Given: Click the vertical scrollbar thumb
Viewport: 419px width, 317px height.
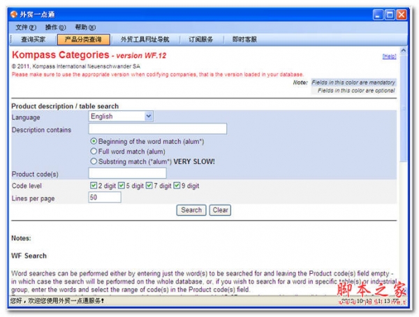Looking at the screenshot, I should click(404, 108).
